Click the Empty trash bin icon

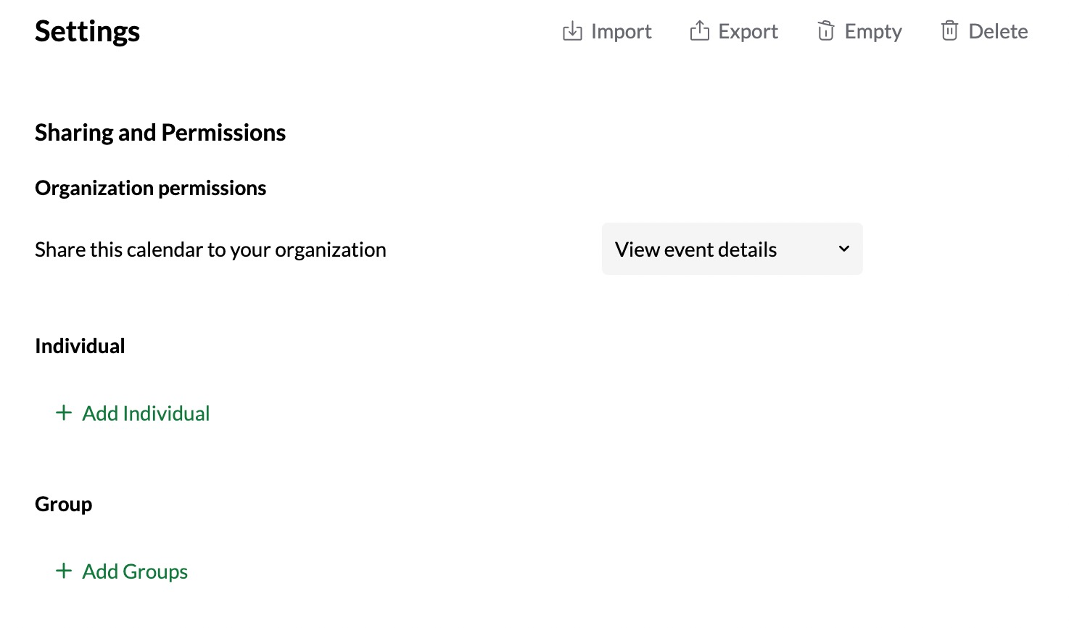pos(825,31)
